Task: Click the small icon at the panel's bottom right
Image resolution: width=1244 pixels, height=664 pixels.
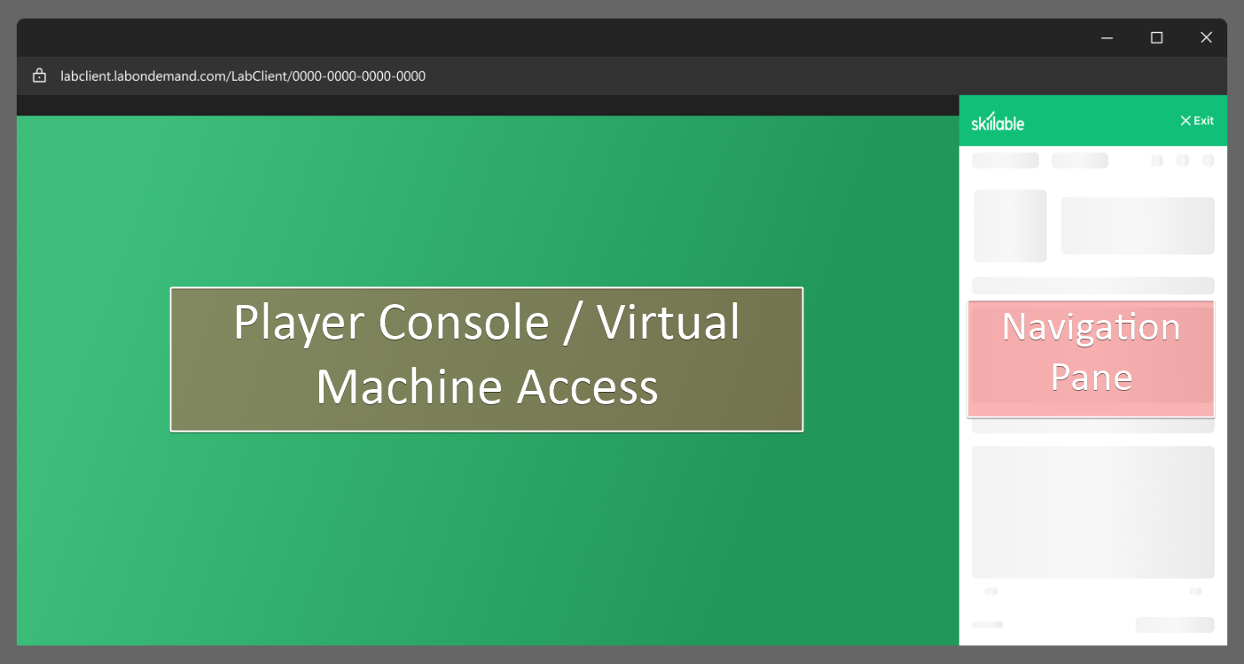Action: 1196,590
